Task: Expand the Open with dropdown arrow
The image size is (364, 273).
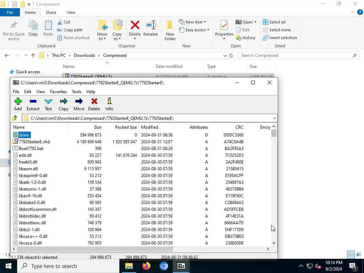Action: pyautogui.click(x=255, y=22)
